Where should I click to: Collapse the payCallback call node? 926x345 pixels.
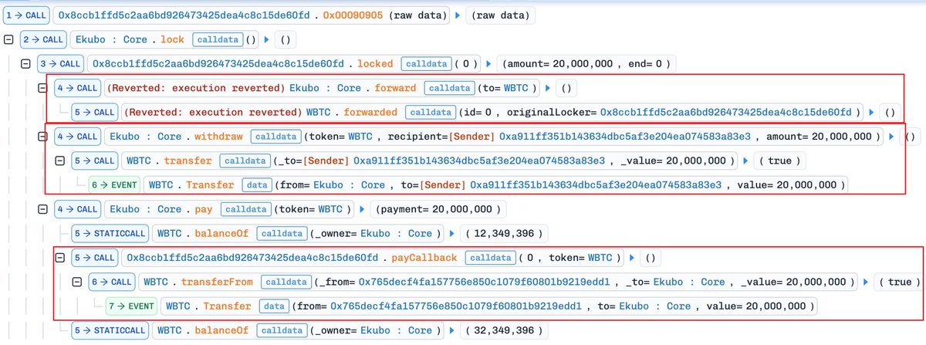pyautogui.click(x=59, y=257)
